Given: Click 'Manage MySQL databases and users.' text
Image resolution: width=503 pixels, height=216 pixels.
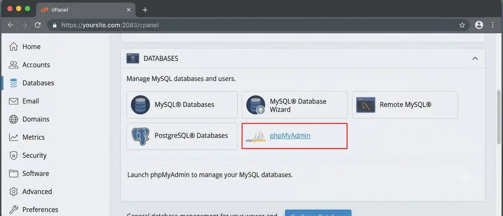Looking at the screenshot, I should pyautogui.click(x=181, y=78).
